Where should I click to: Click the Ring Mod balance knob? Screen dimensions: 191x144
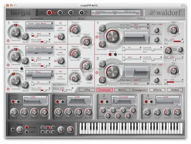pos(86,41)
